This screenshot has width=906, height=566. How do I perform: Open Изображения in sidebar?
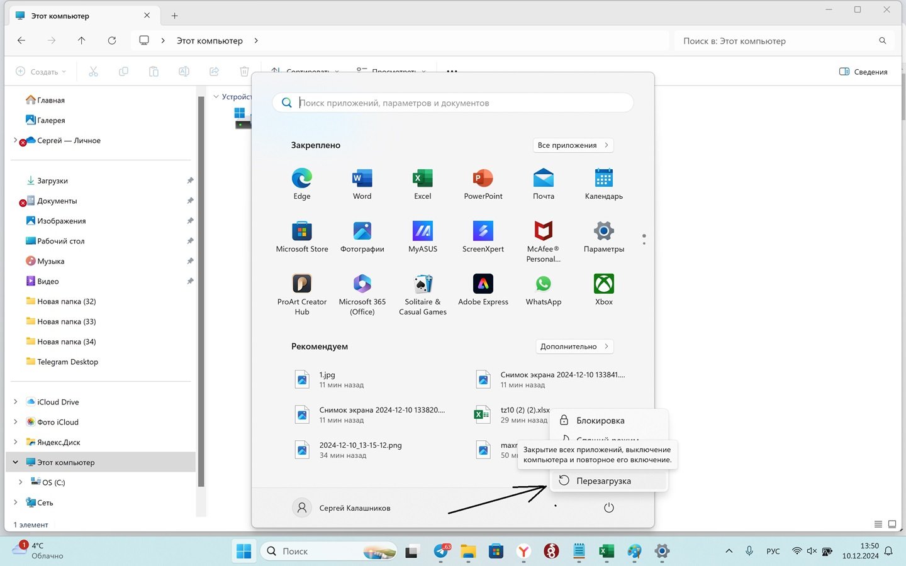point(55,221)
